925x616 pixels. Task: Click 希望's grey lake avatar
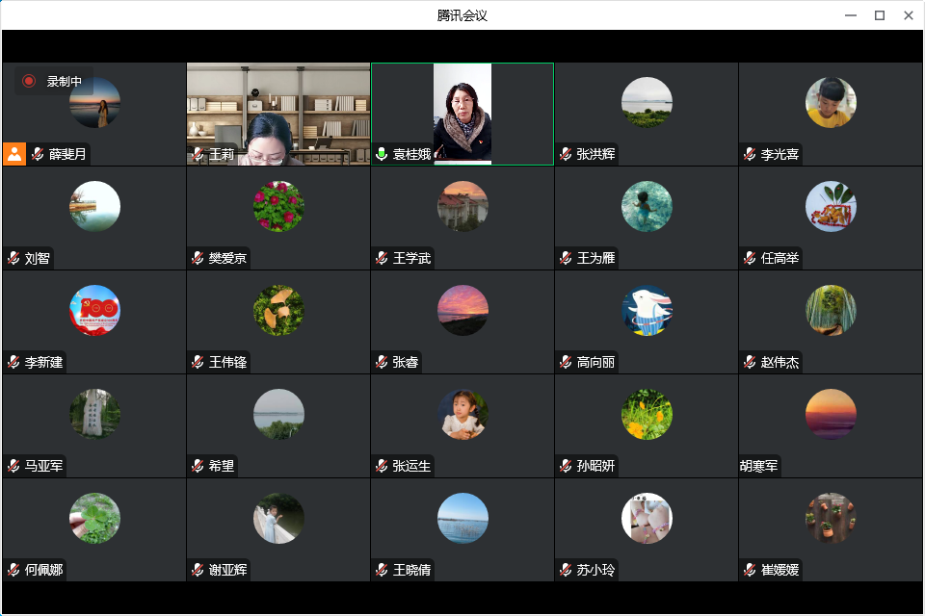coord(278,415)
